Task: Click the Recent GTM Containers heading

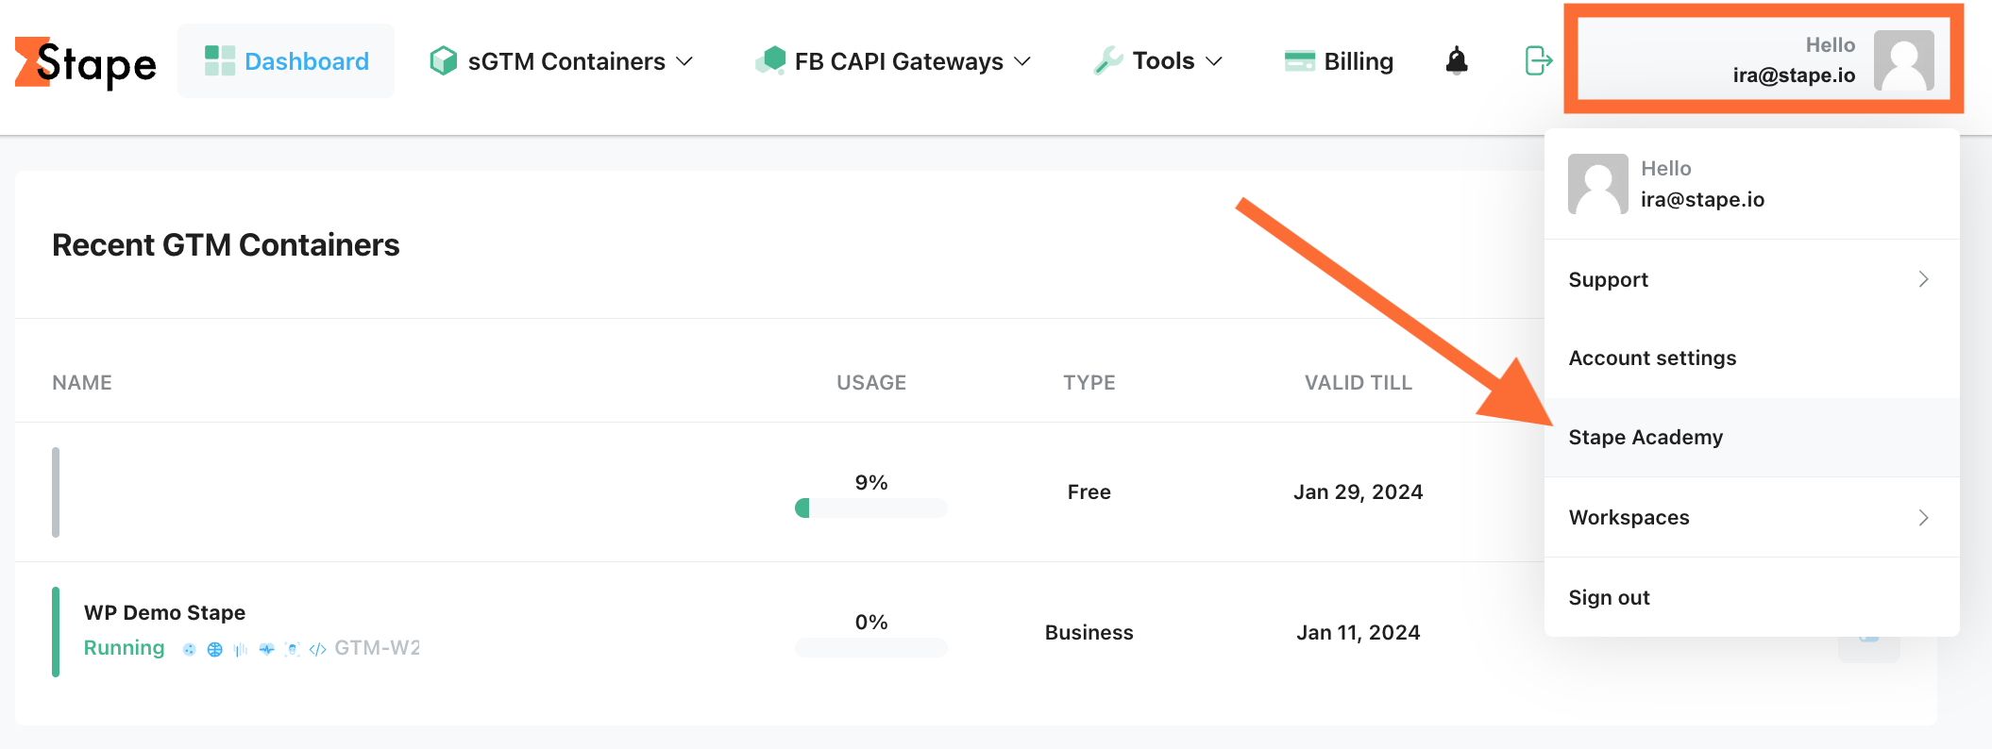Action: click(226, 245)
